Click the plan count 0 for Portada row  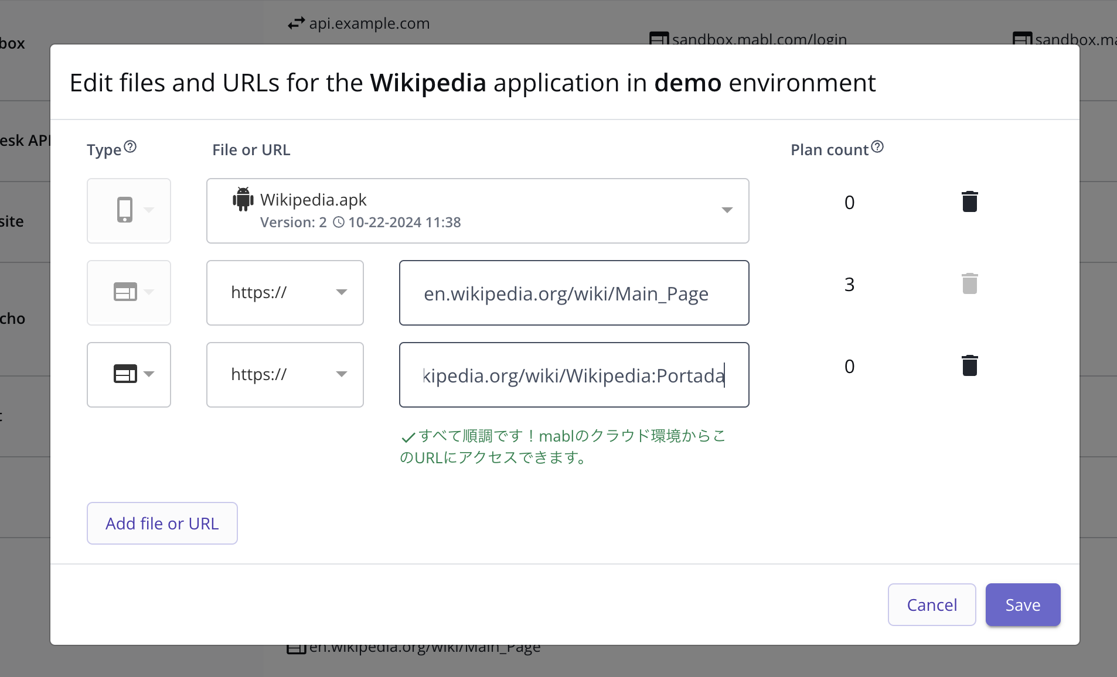tap(849, 367)
